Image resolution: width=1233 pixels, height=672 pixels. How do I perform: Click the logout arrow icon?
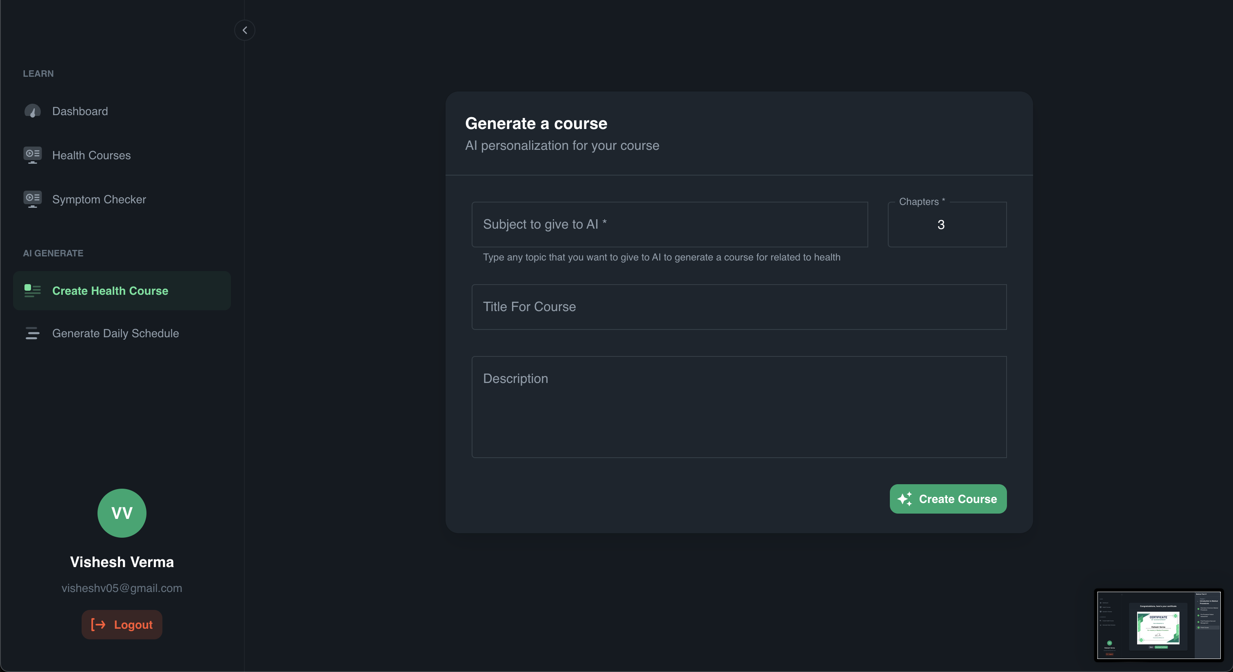point(98,625)
